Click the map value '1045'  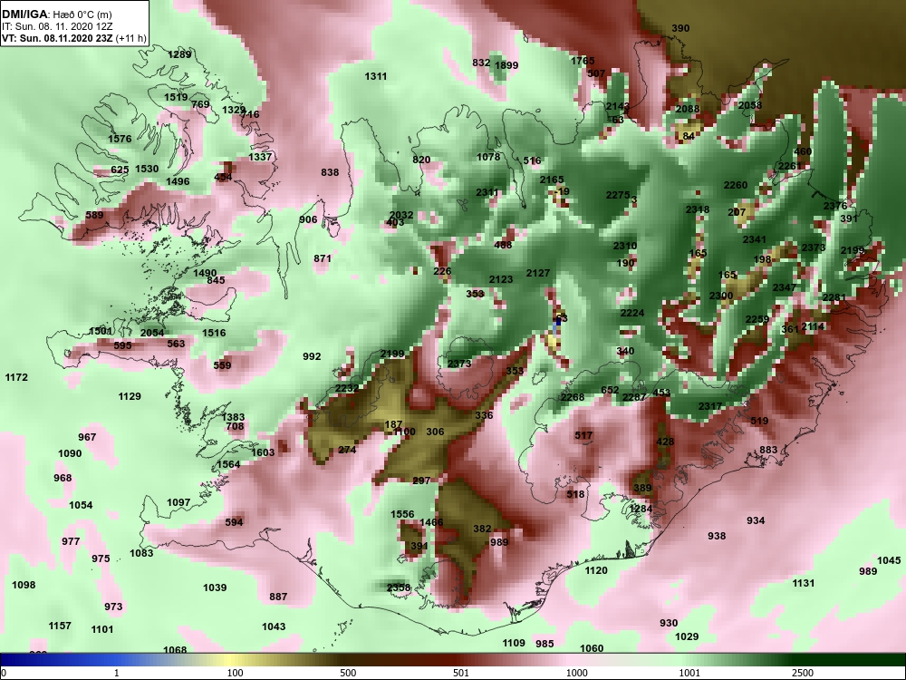(x=889, y=561)
